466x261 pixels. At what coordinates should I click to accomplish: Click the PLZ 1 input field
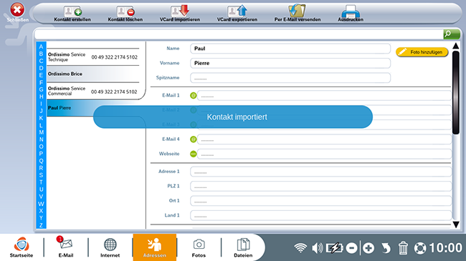pyautogui.click(x=320, y=186)
